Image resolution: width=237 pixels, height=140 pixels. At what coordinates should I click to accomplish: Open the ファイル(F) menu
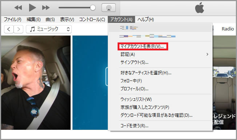12,20
